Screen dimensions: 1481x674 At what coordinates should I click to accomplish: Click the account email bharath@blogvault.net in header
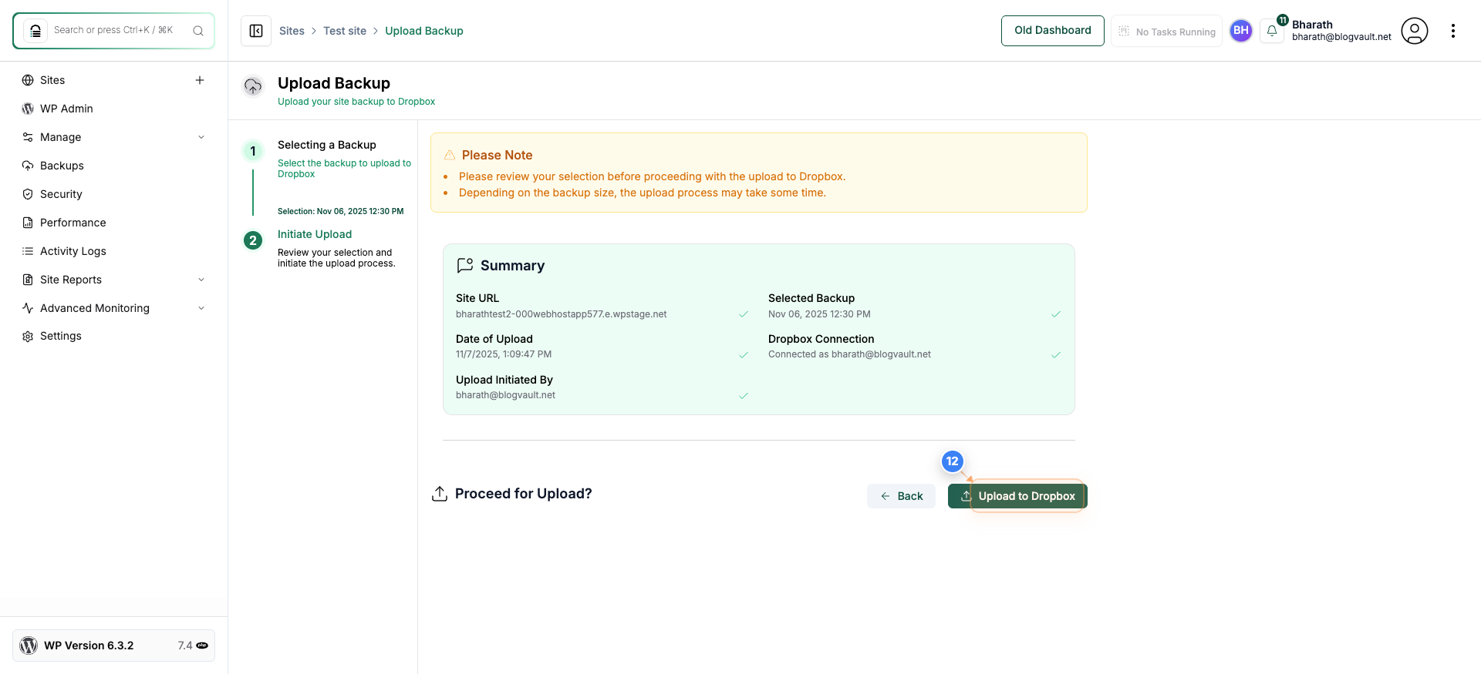click(x=1341, y=37)
